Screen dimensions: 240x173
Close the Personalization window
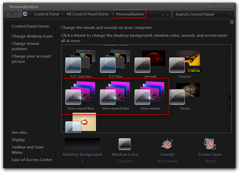tap(228, 6)
